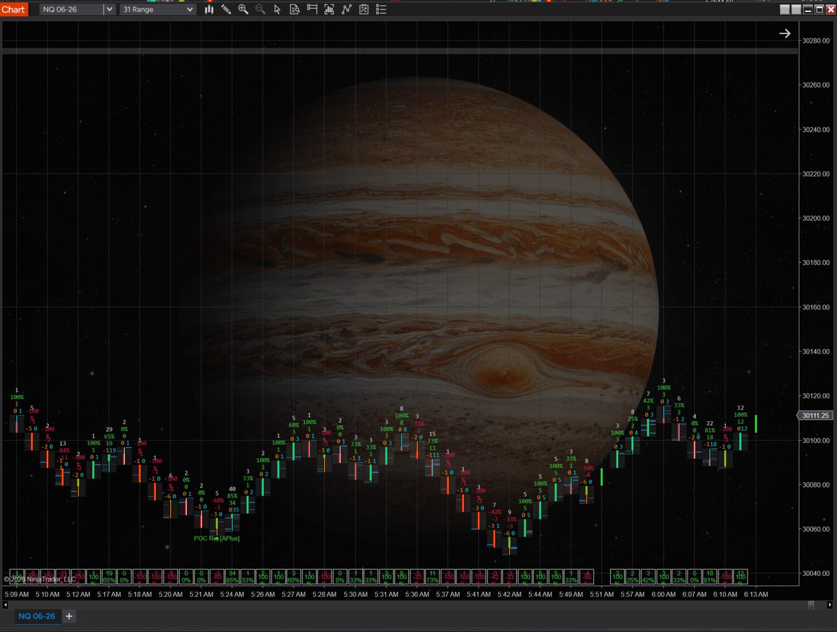Open the Strategies line-node icon
The width and height of the screenshot is (837, 632).
[x=347, y=9]
